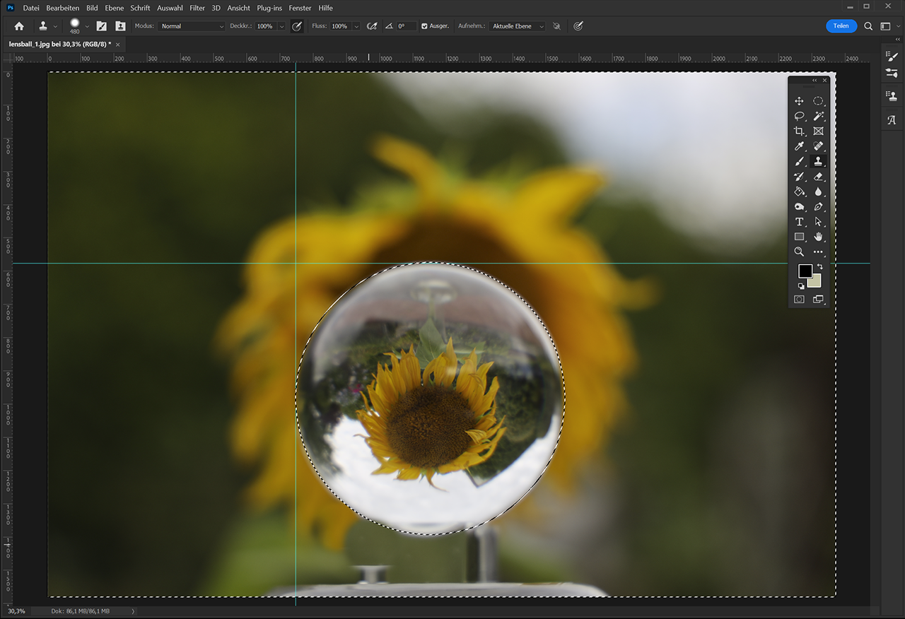Select the Move tool
This screenshot has height=619, width=905.
coord(799,101)
